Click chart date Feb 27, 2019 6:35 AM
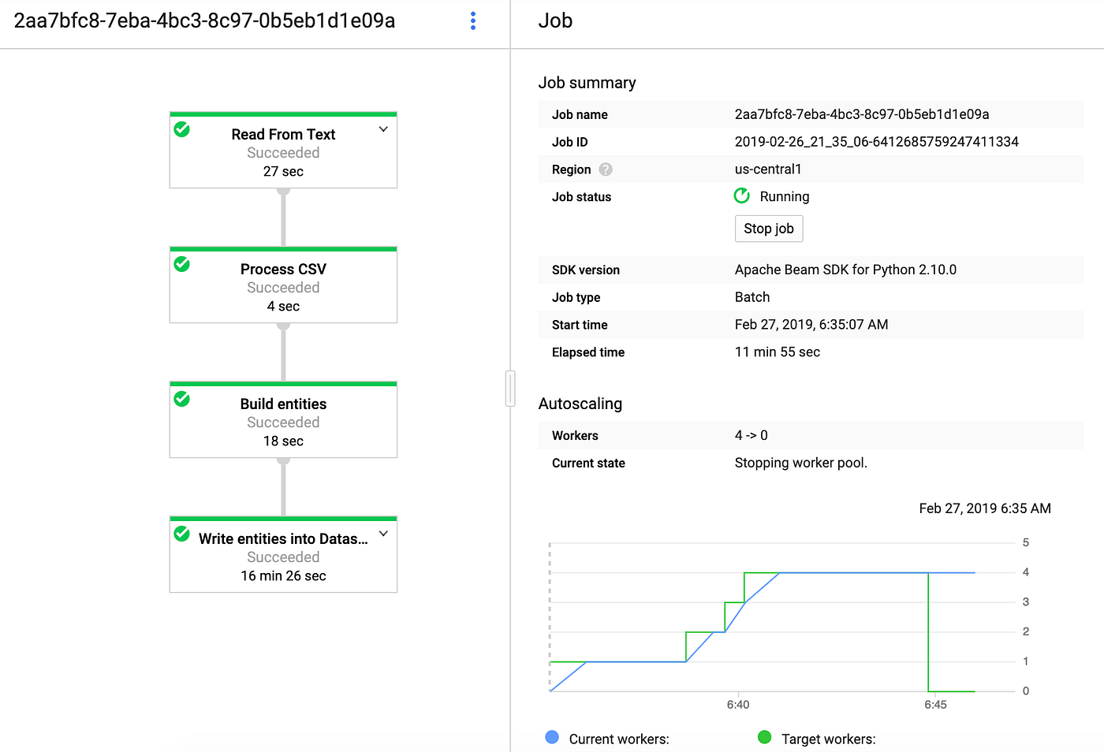1104x752 pixels. pyautogui.click(x=985, y=508)
